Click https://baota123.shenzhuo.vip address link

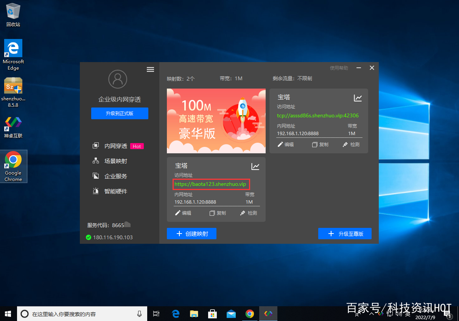coord(210,184)
